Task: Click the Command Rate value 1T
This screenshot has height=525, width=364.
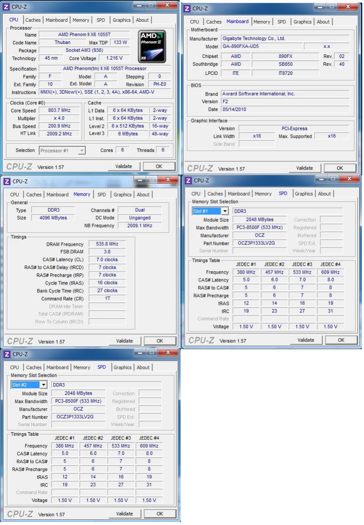Action: [107, 299]
